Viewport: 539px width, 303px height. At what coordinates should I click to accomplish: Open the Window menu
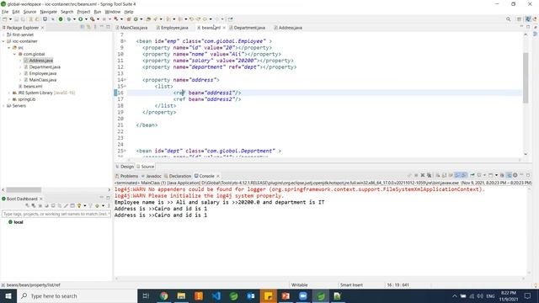(x=112, y=12)
